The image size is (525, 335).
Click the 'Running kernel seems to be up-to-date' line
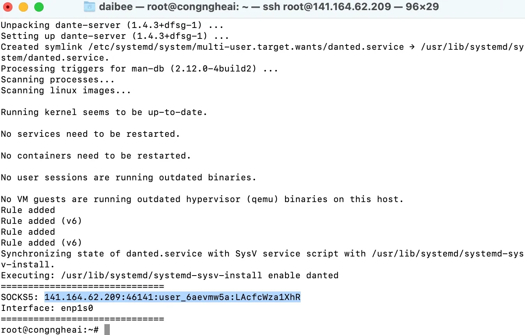pos(104,112)
